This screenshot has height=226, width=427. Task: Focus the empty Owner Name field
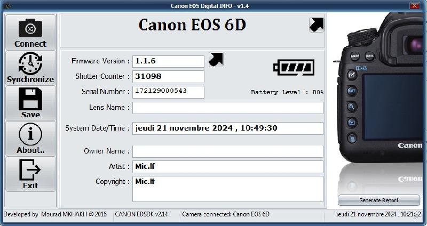[x=228, y=151]
